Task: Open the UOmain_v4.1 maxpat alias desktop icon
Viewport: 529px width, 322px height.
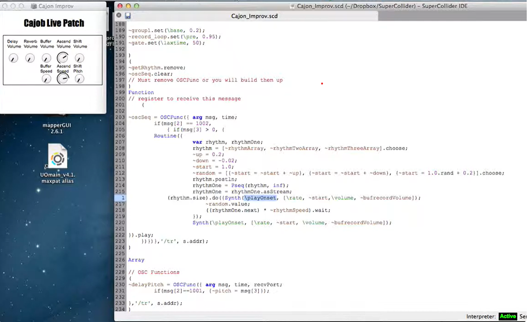Action: (58, 164)
